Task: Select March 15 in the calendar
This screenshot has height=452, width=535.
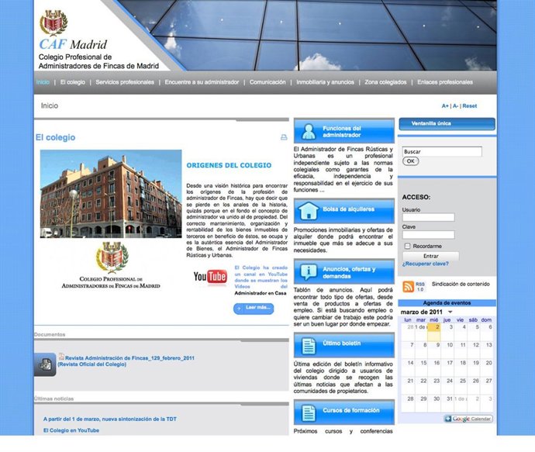Action: point(421,367)
